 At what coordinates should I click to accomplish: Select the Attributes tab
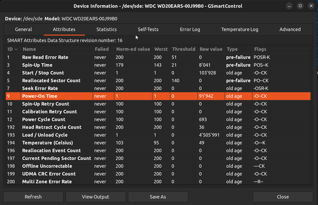64,29
